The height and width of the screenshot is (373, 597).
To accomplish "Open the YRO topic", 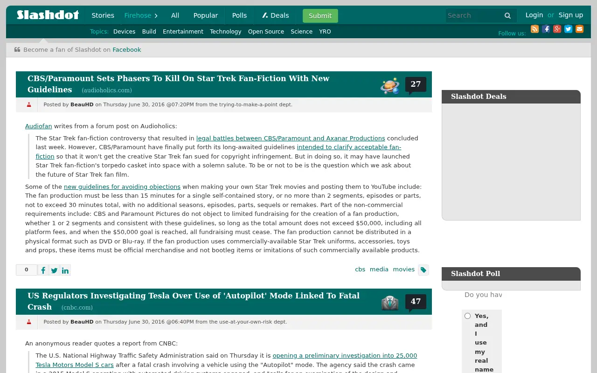I will 325,32.
